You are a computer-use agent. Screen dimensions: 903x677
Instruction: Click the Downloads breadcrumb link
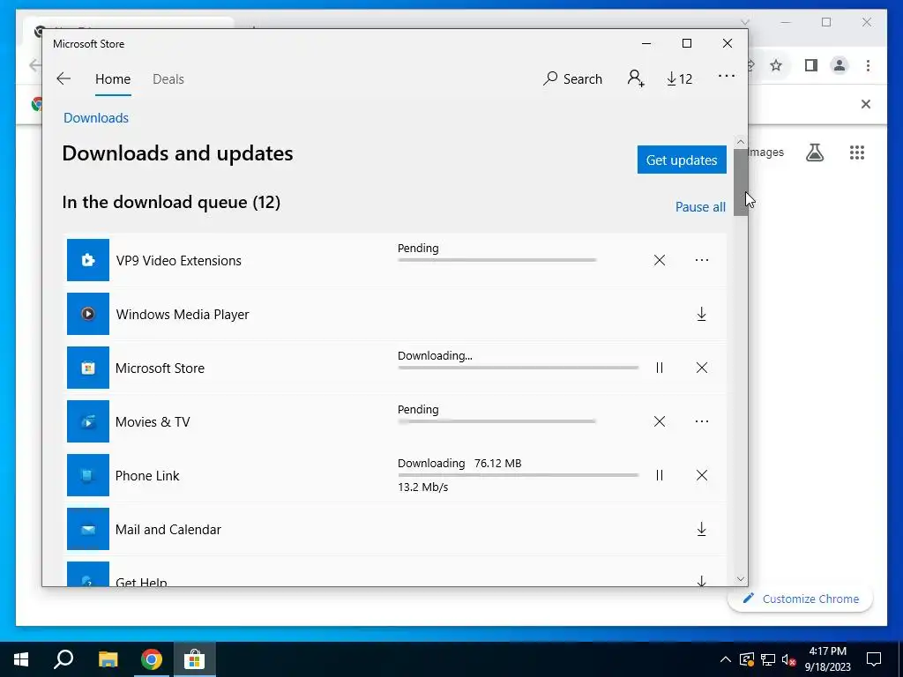[96, 117]
